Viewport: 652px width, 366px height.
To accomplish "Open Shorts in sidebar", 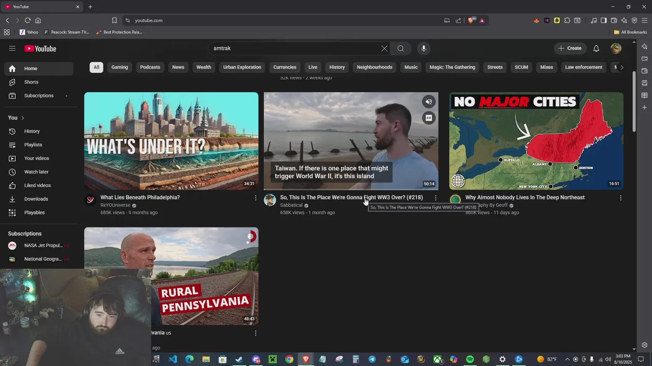I will [39, 82].
